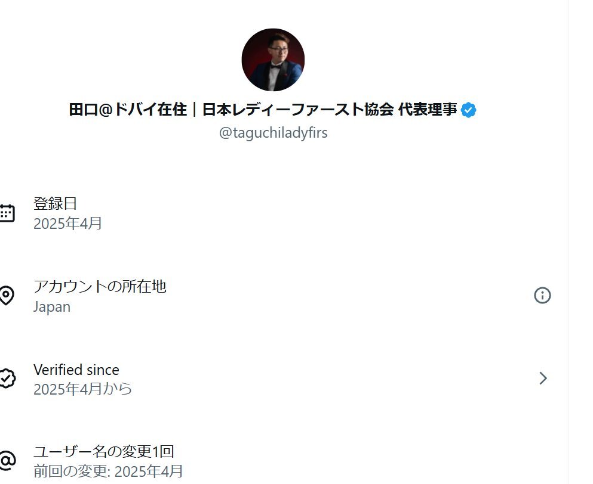Select the 登録日 label

coord(55,204)
